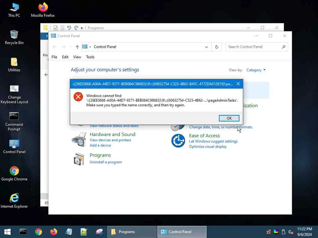
Task: Select the Control Panel desktop shortcut
Action: [14, 147]
